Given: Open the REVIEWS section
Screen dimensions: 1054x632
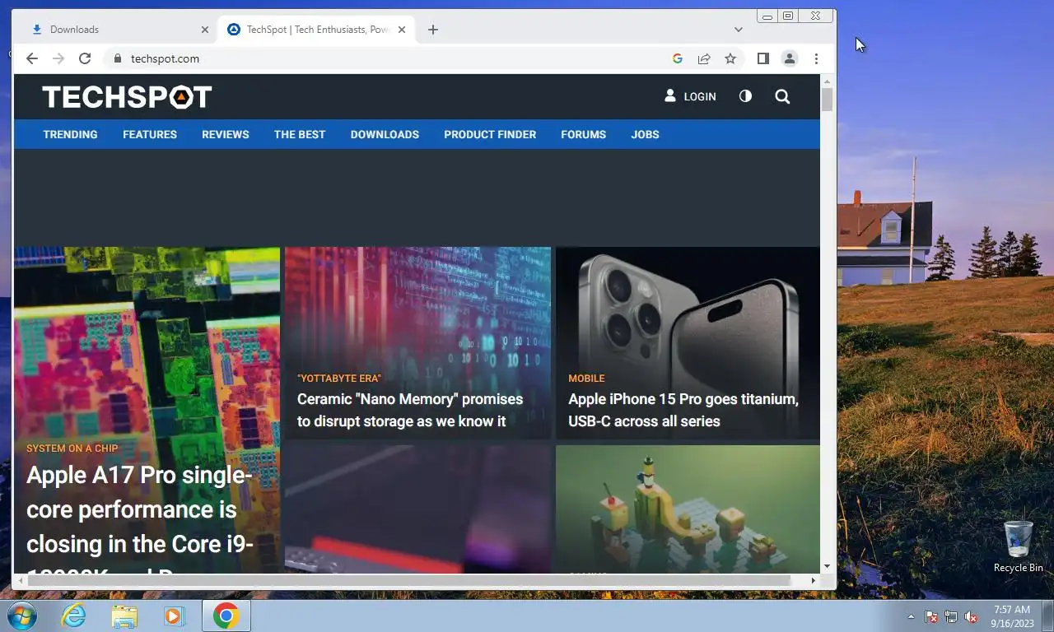Looking at the screenshot, I should [226, 134].
